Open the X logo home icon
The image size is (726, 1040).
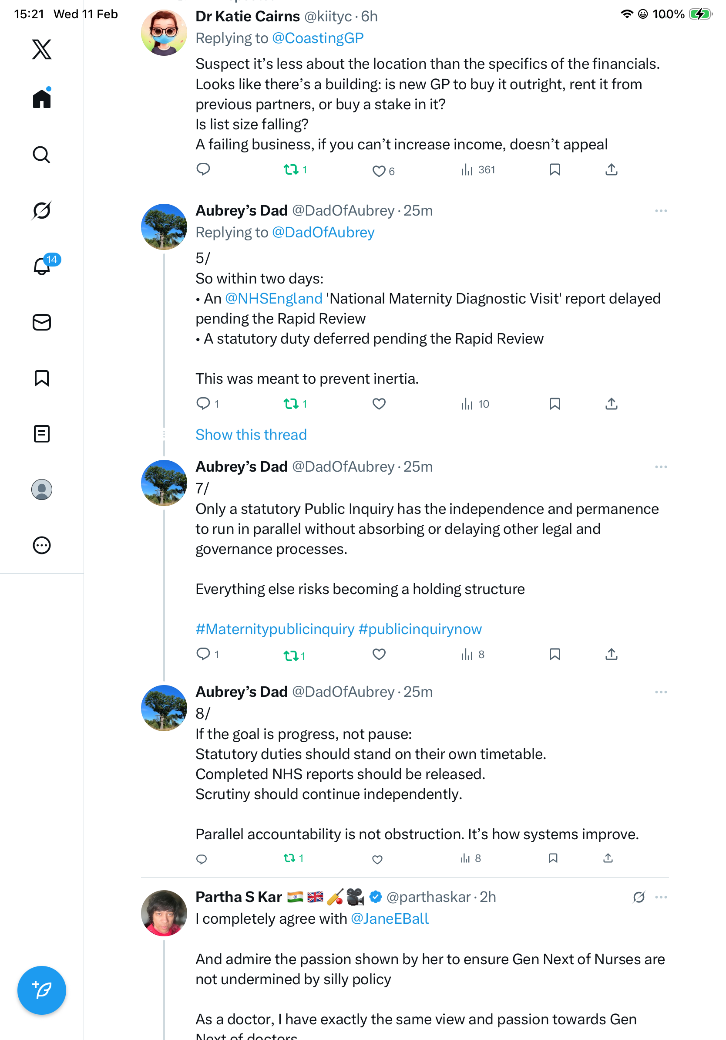(x=42, y=49)
